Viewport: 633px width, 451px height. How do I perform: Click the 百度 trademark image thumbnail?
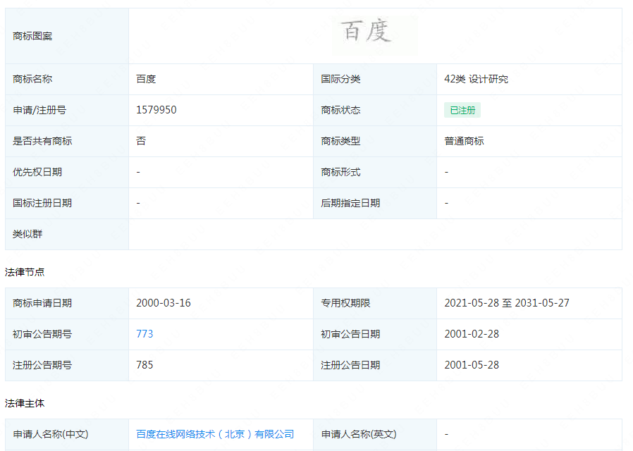[x=374, y=35]
